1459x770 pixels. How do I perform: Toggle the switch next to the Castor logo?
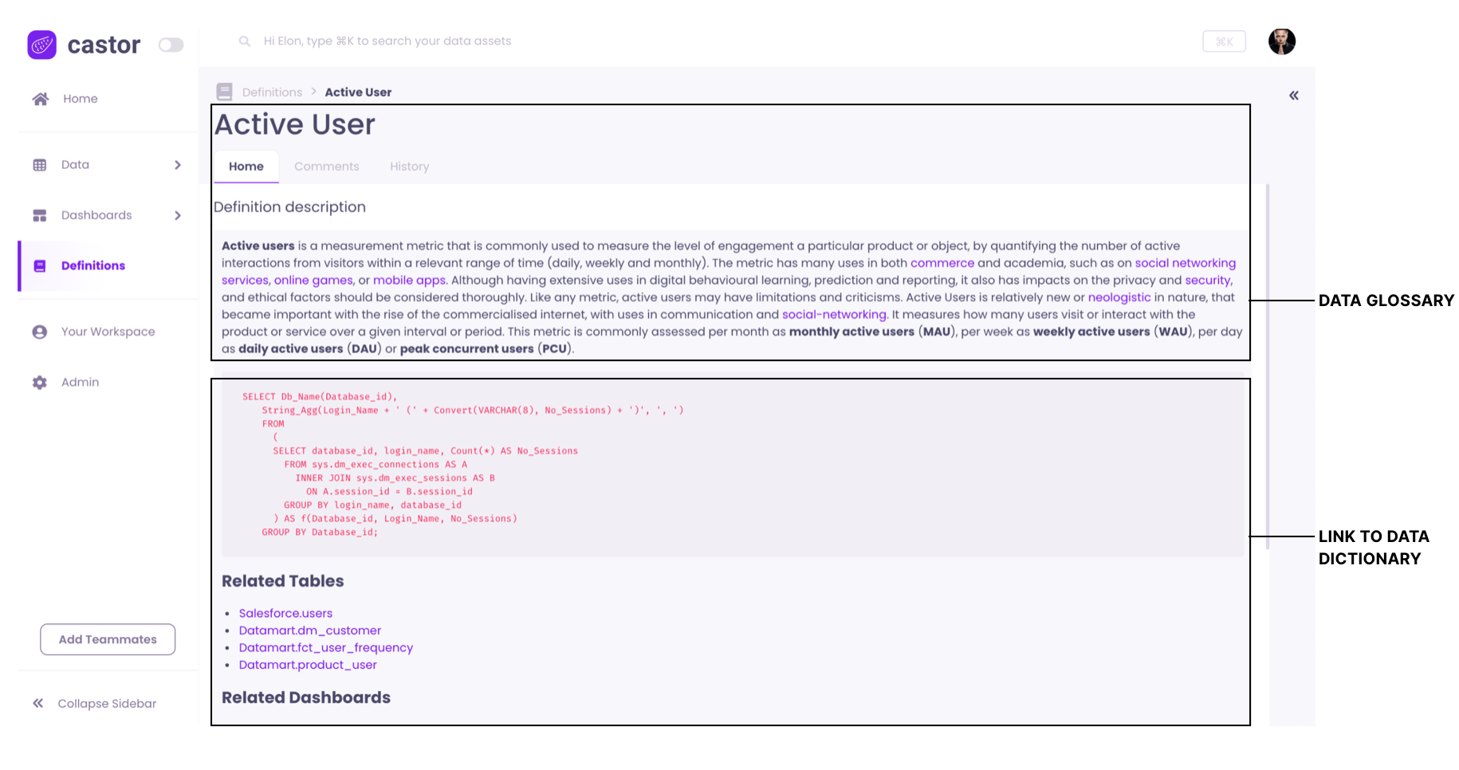(x=171, y=45)
